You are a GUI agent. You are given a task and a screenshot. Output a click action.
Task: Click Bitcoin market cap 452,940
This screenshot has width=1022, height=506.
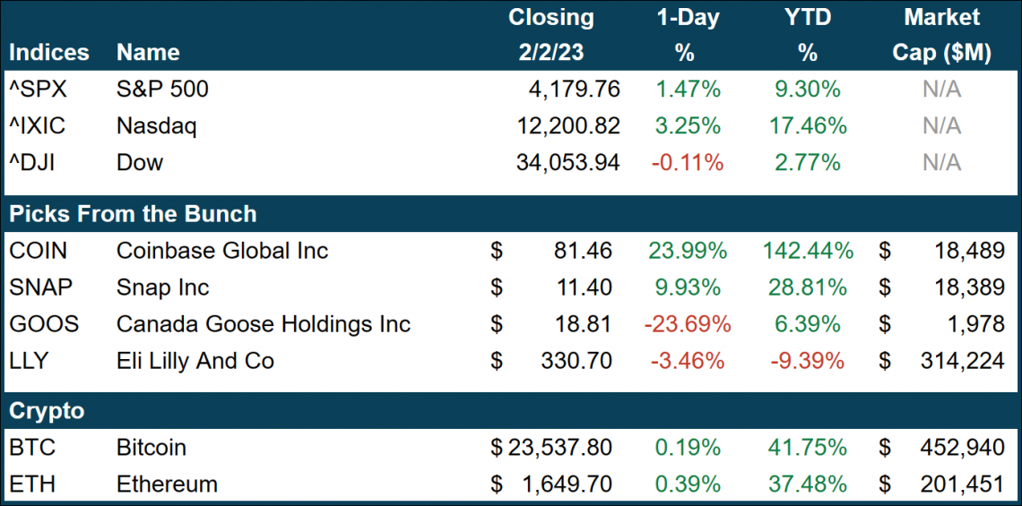pyautogui.click(x=962, y=447)
